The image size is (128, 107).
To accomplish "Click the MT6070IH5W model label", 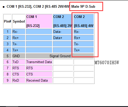I will [x=107, y=63].
